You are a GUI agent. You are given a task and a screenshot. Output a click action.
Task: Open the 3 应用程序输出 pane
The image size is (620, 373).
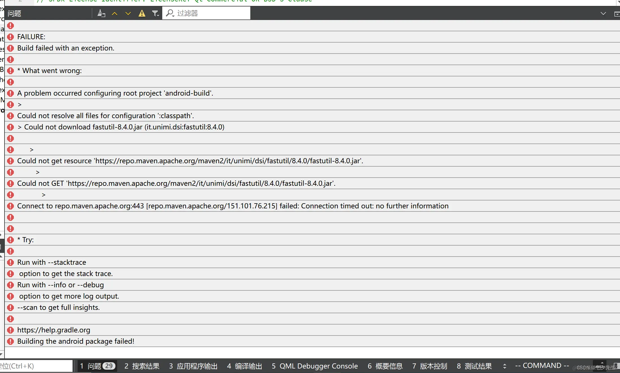193,366
